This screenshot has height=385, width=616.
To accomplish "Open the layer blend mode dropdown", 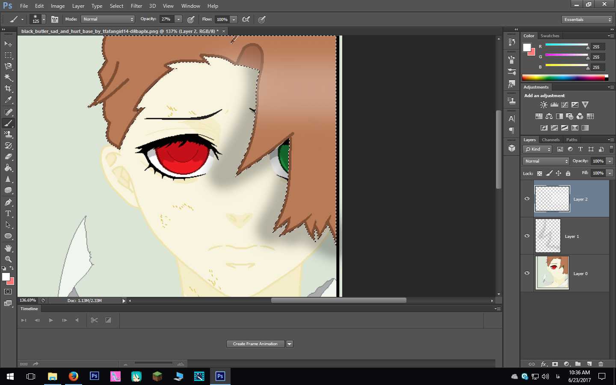I will (x=546, y=161).
